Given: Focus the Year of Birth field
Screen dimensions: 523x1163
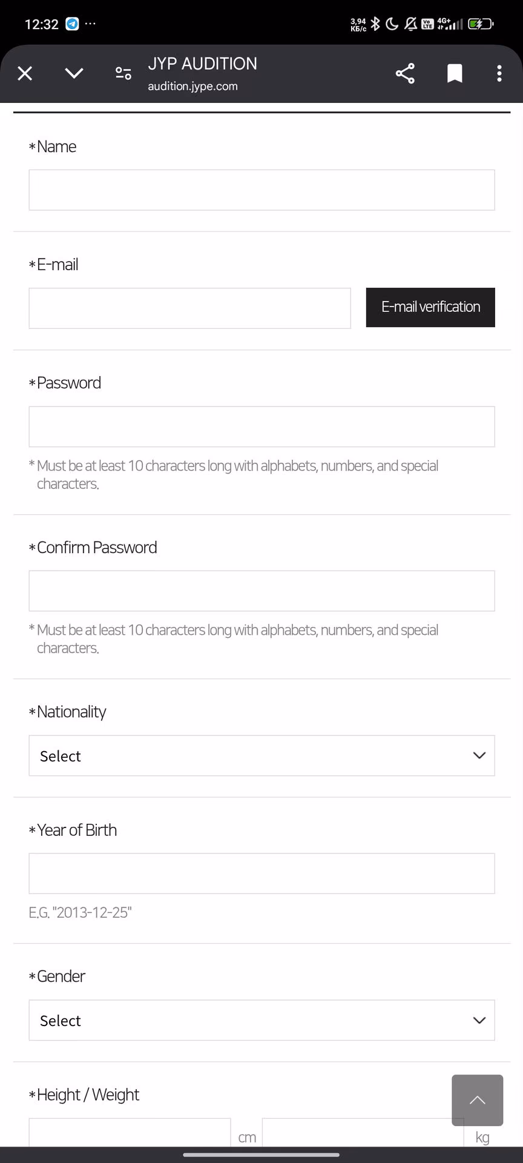Looking at the screenshot, I should (261, 873).
